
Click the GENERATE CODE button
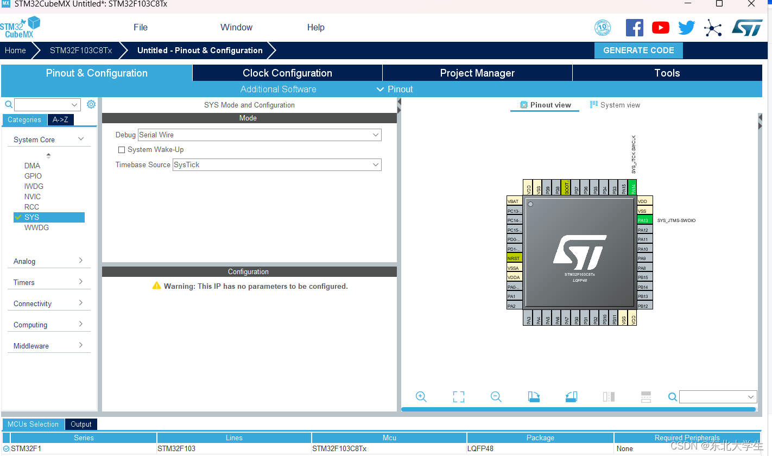click(x=638, y=50)
